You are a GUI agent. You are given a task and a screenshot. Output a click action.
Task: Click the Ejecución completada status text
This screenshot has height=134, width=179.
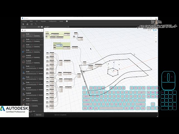point(60,115)
